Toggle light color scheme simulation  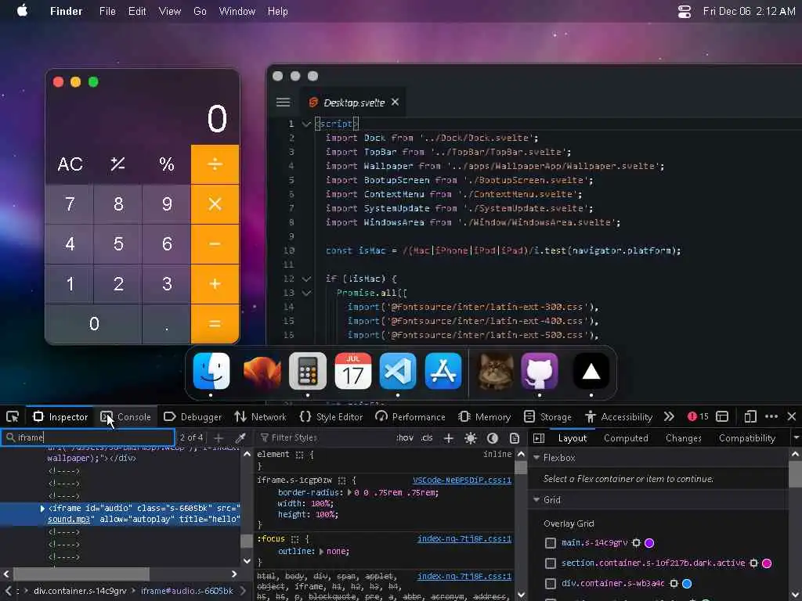(471, 438)
